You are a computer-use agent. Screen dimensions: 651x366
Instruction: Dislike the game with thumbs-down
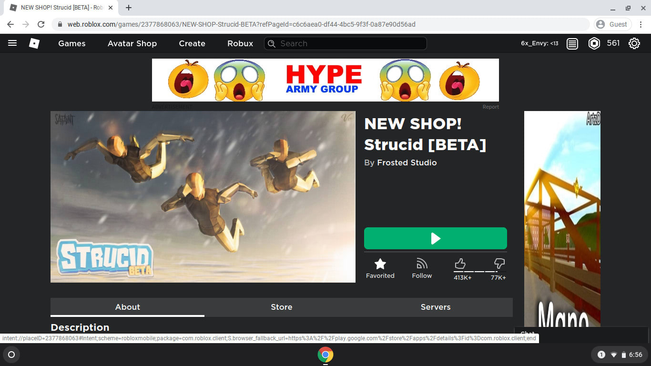(499, 264)
